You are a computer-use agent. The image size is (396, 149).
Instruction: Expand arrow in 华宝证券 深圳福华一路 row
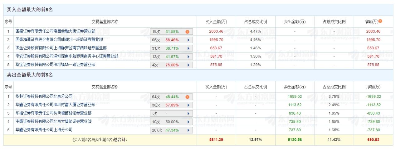tap(188, 65)
